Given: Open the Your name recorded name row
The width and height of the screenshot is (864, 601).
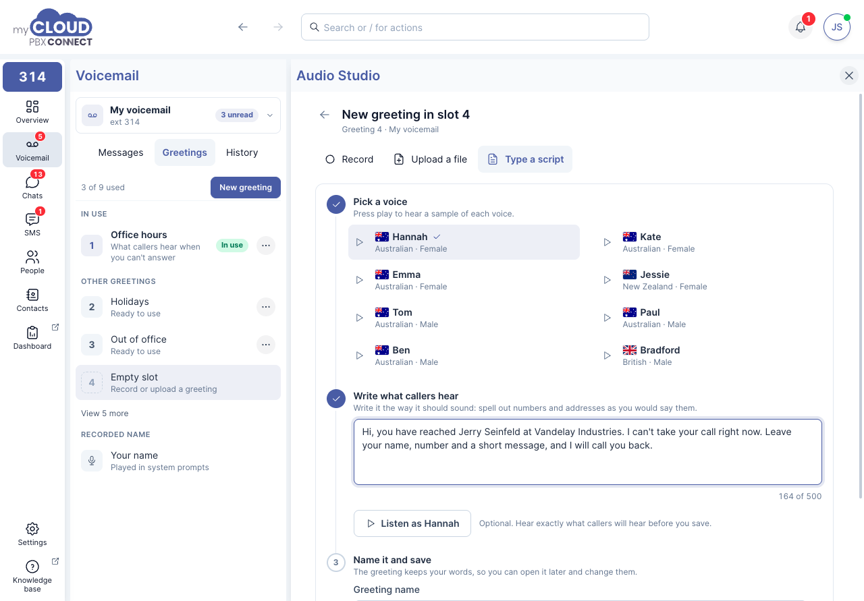Looking at the screenshot, I should point(178,461).
